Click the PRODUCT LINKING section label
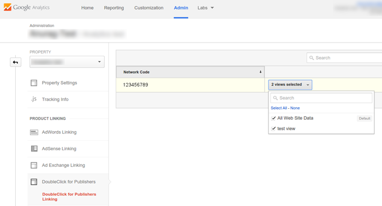 click(48, 119)
